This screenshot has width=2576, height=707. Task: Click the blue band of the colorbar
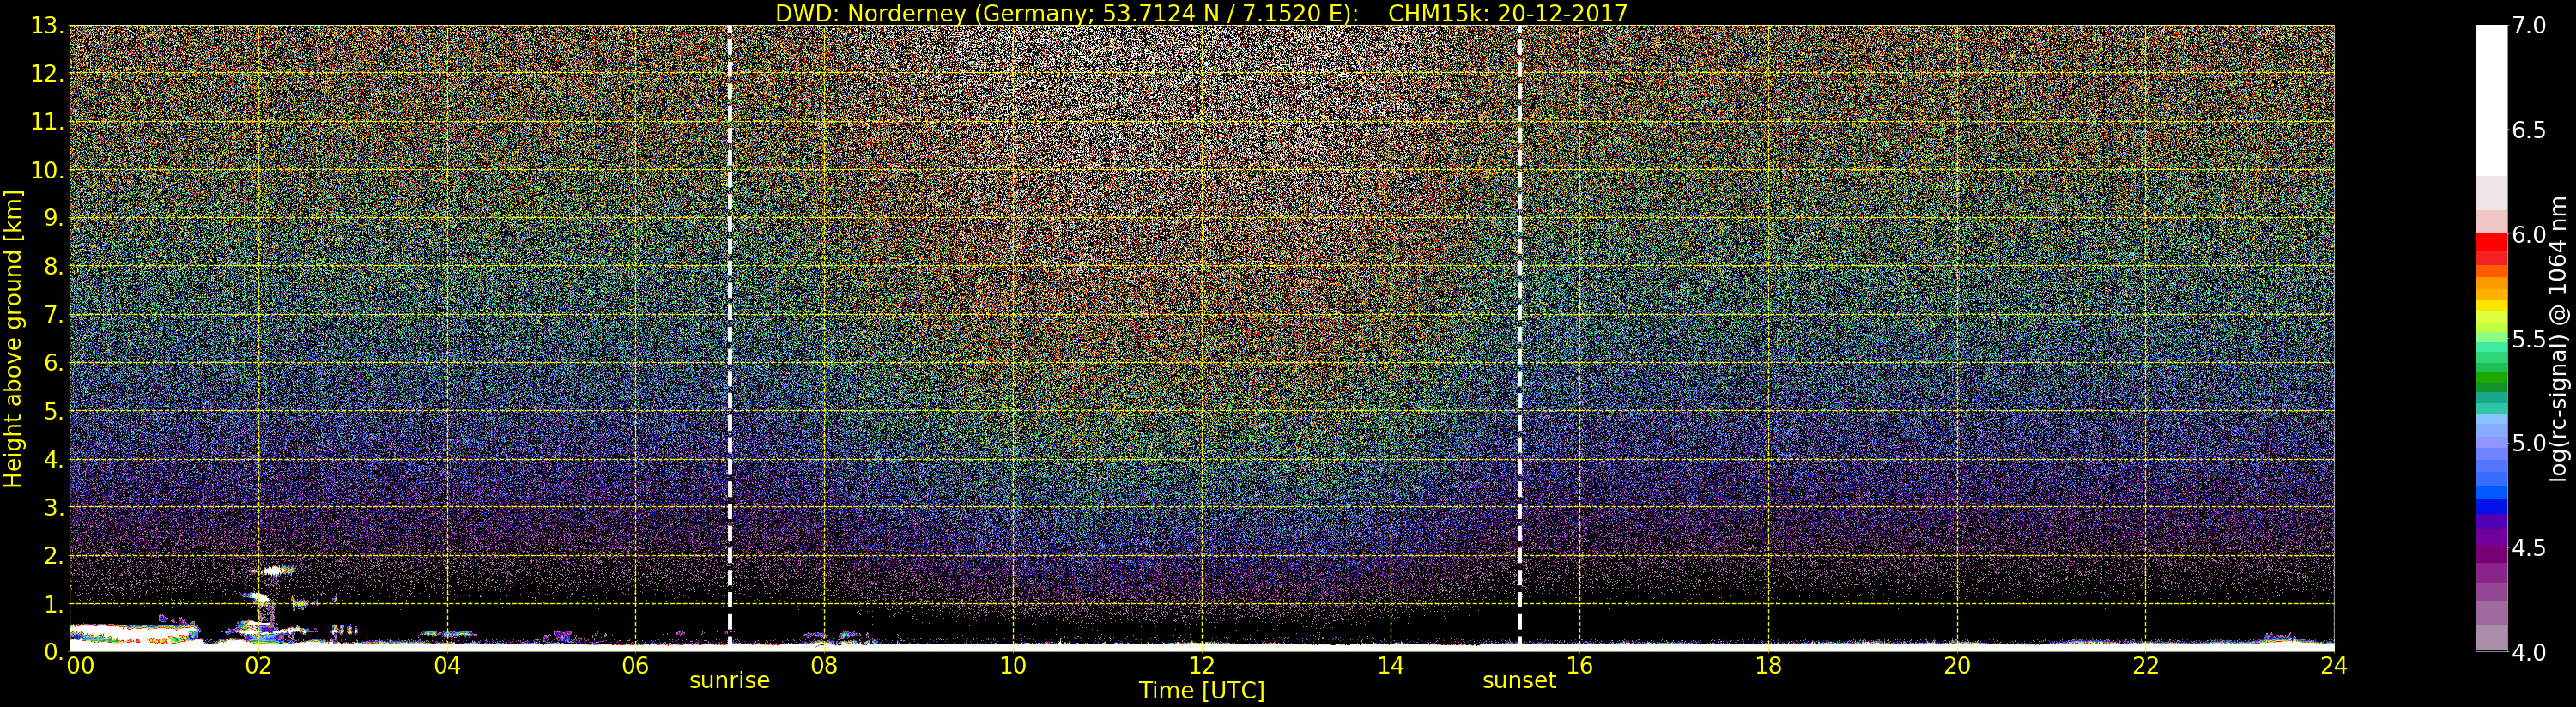click(x=2491, y=506)
